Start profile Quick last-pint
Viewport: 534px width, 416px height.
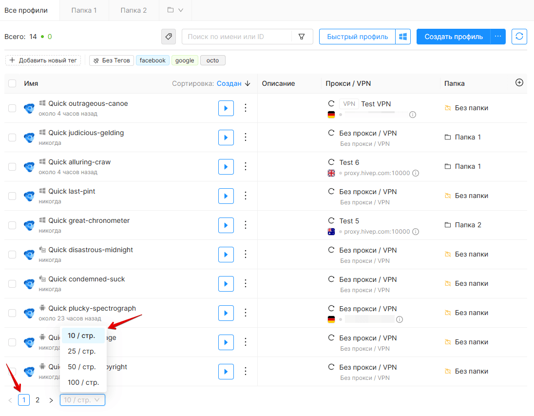tap(226, 196)
